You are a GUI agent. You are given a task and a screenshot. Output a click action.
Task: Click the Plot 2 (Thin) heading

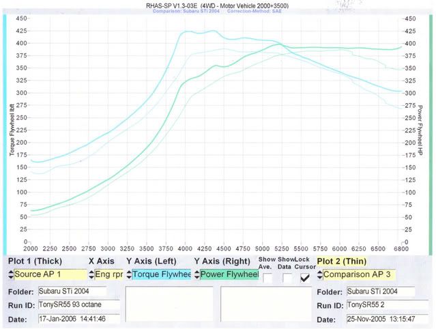pos(342,261)
